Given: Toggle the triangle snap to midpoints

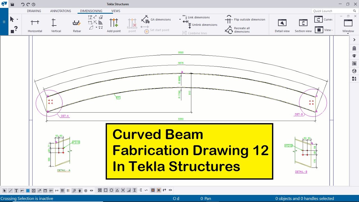Looking at the screenshot, I should click(117, 190).
